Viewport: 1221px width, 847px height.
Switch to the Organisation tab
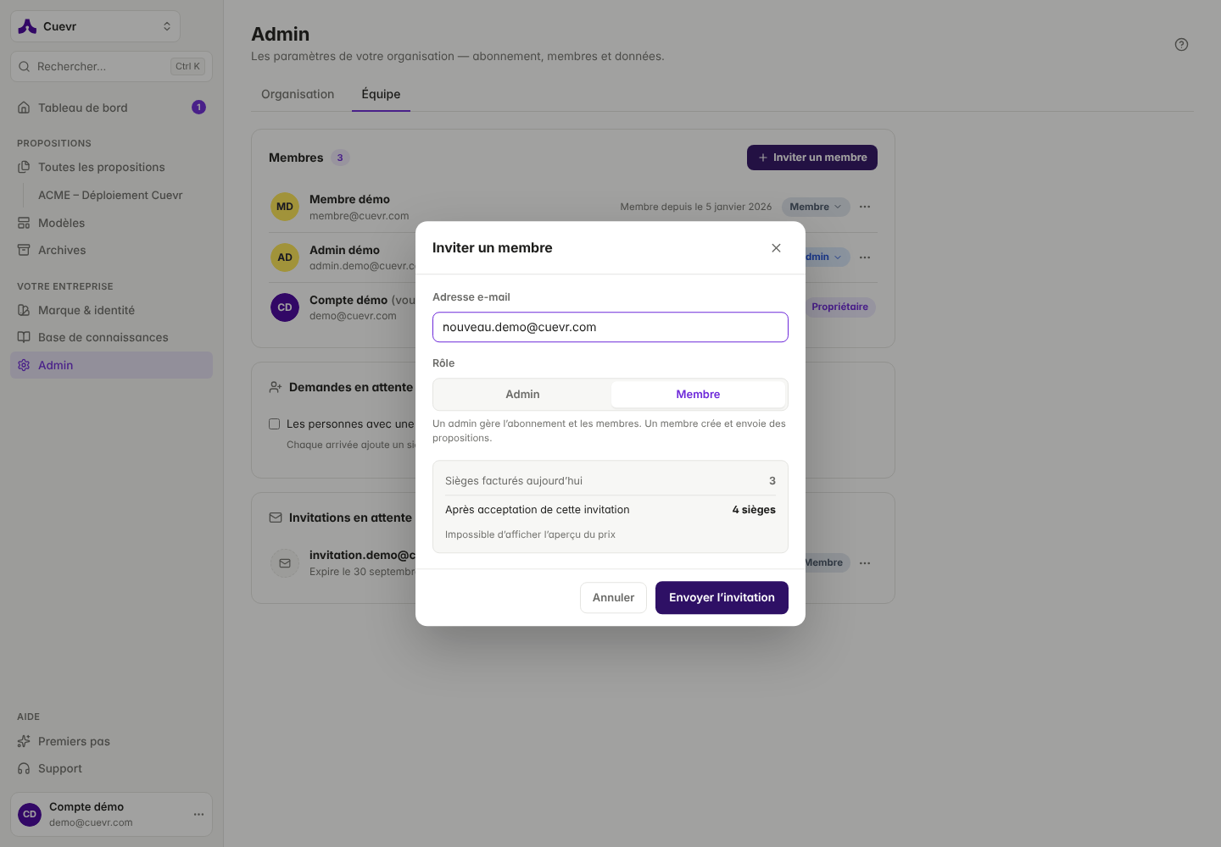pyautogui.click(x=298, y=94)
